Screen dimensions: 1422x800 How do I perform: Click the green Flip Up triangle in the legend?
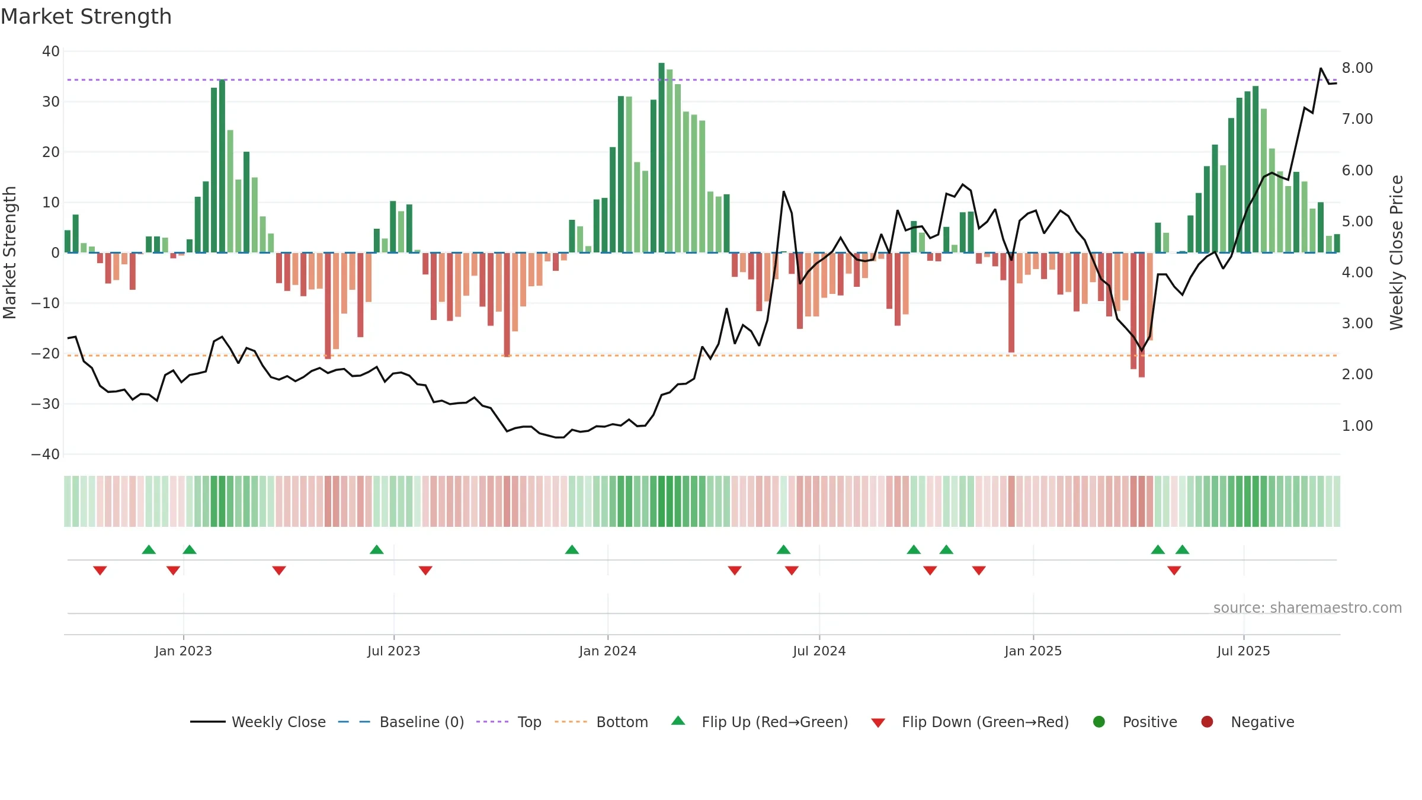click(678, 721)
